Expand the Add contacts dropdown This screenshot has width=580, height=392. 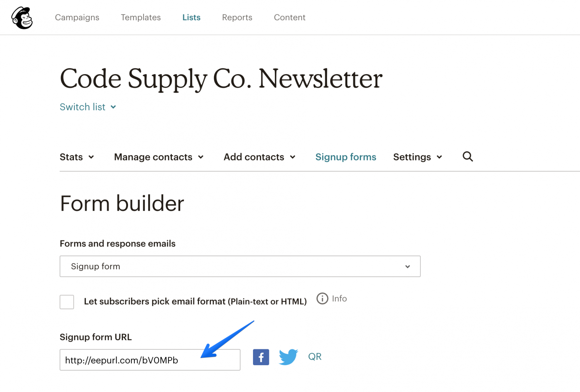[x=259, y=157]
